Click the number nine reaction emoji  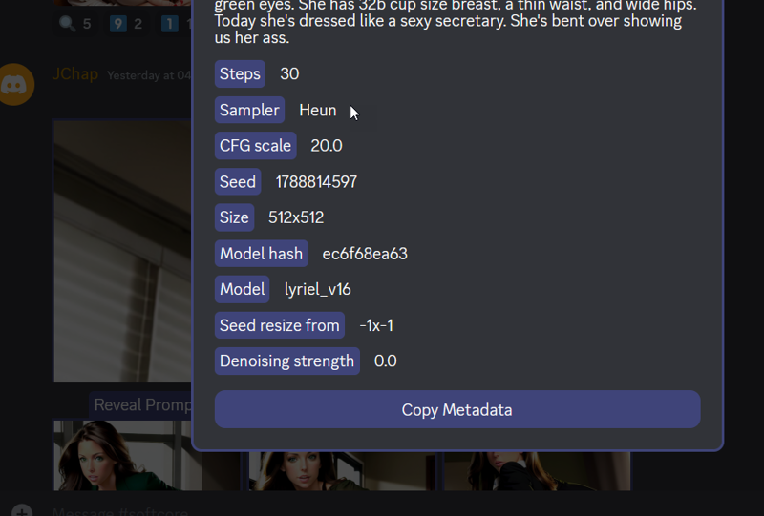(x=117, y=23)
